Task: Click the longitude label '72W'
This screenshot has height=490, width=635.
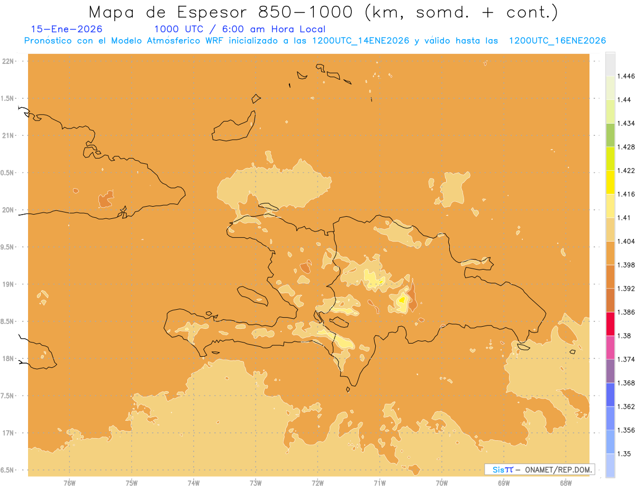Action: click(317, 483)
